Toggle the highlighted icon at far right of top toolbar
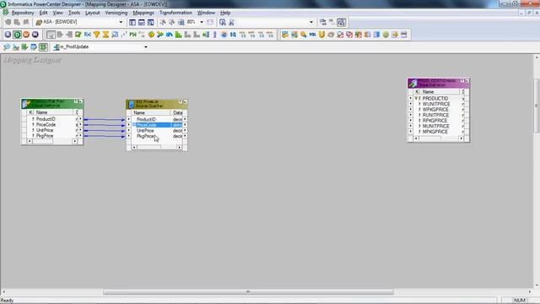This screenshot has width=540, height=304. point(341,22)
